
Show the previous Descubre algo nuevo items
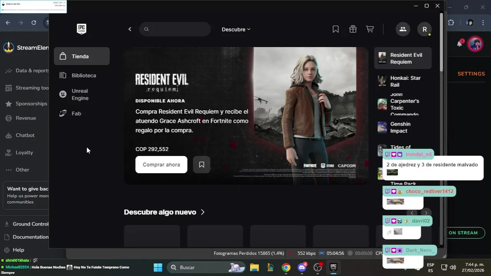[412, 213]
